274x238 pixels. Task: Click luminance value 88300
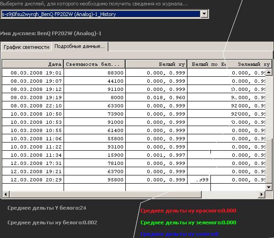coord(115,73)
